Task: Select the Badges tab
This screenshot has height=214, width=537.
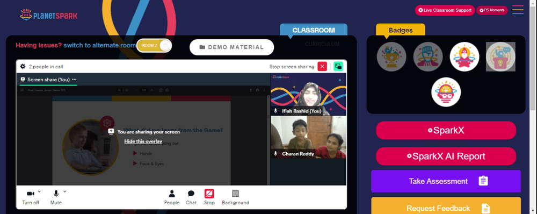Action: click(x=401, y=30)
